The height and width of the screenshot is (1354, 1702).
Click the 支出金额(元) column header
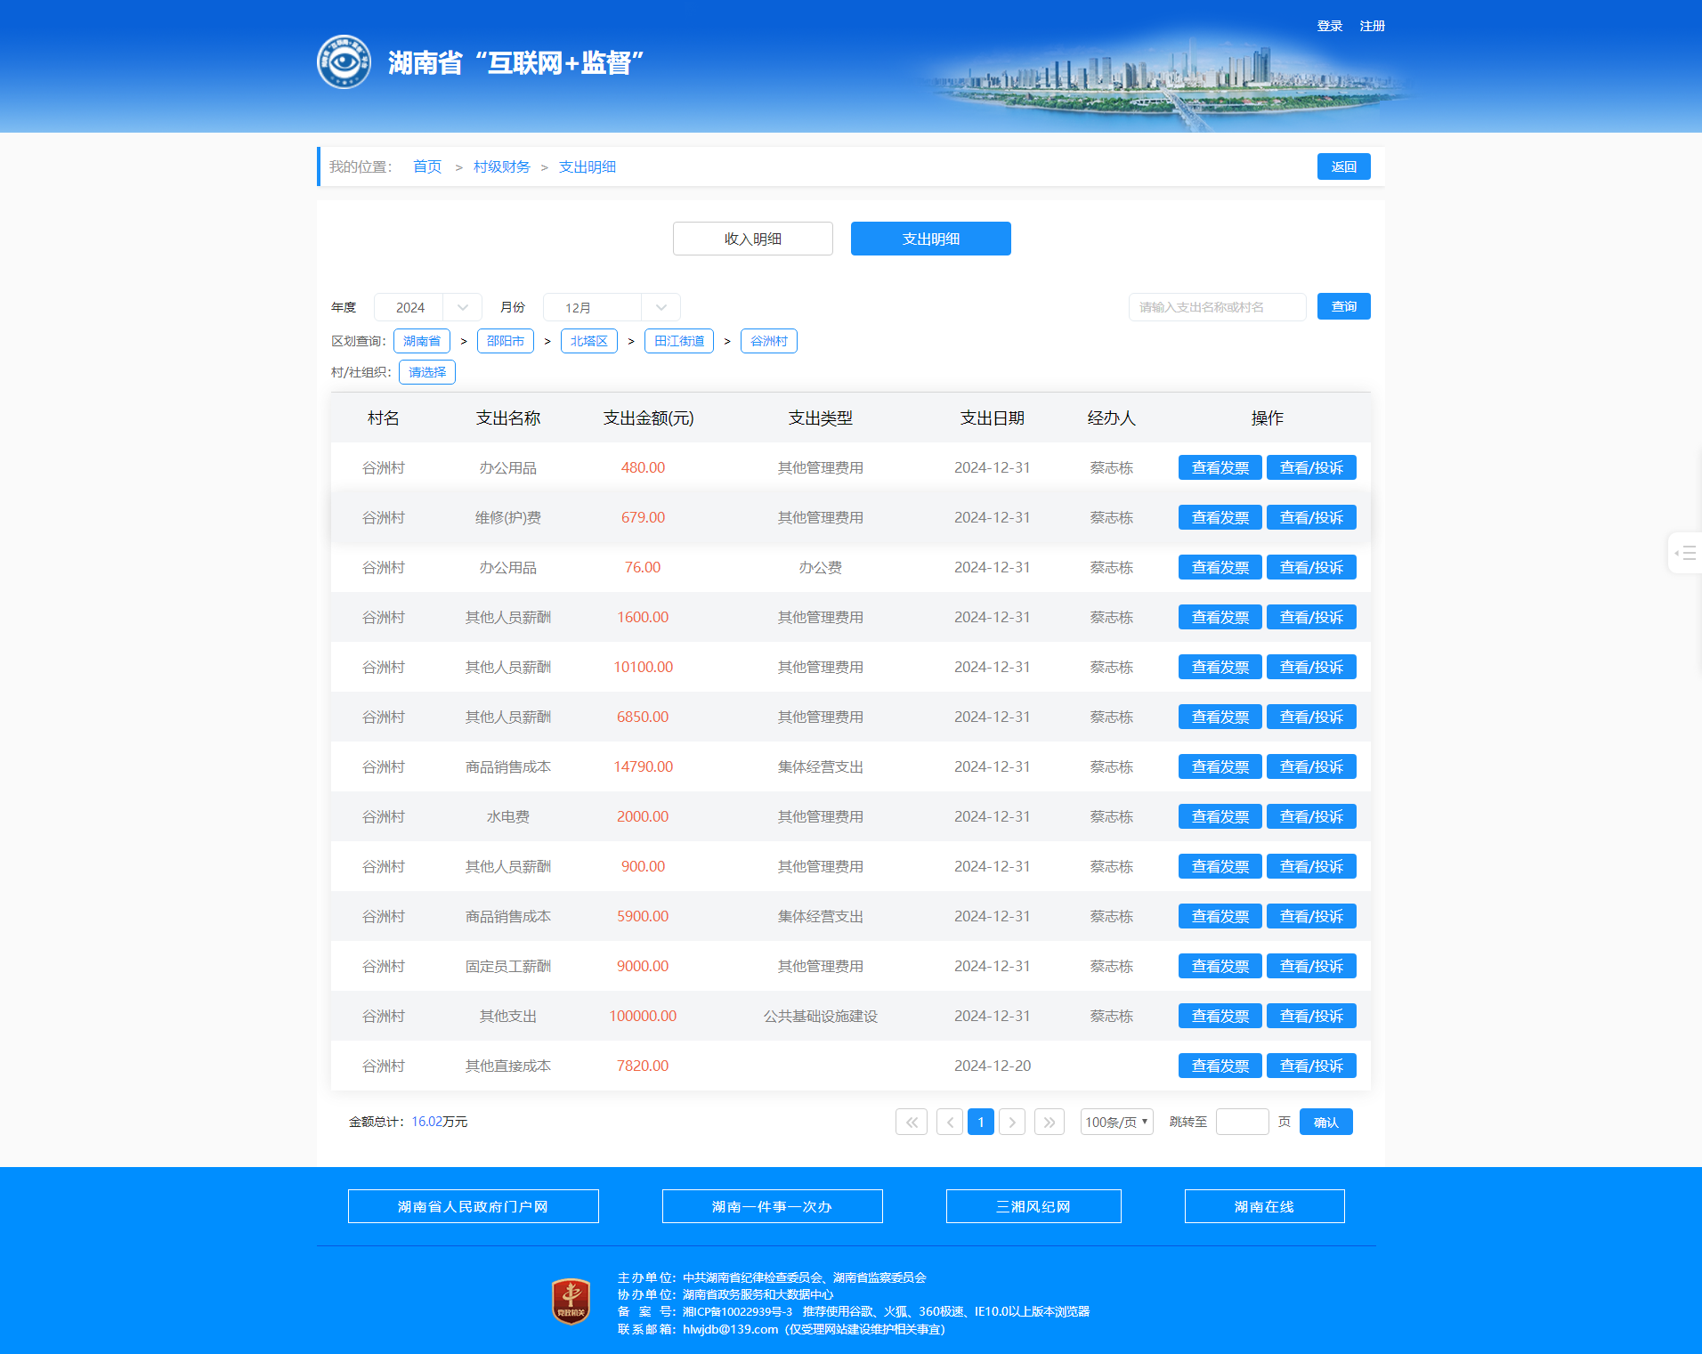[x=649, y=418]
